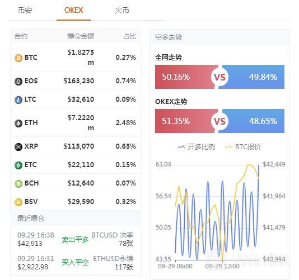Click the 全网走势 red 50.16% bar

[x=186, y=77]
